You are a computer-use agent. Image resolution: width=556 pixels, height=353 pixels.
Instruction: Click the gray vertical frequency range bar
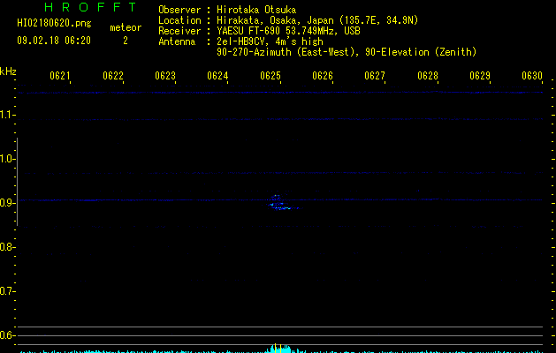pos(18,182)
